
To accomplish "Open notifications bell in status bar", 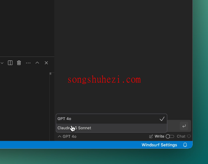I will pyautogui.click(x=185, y=145).
